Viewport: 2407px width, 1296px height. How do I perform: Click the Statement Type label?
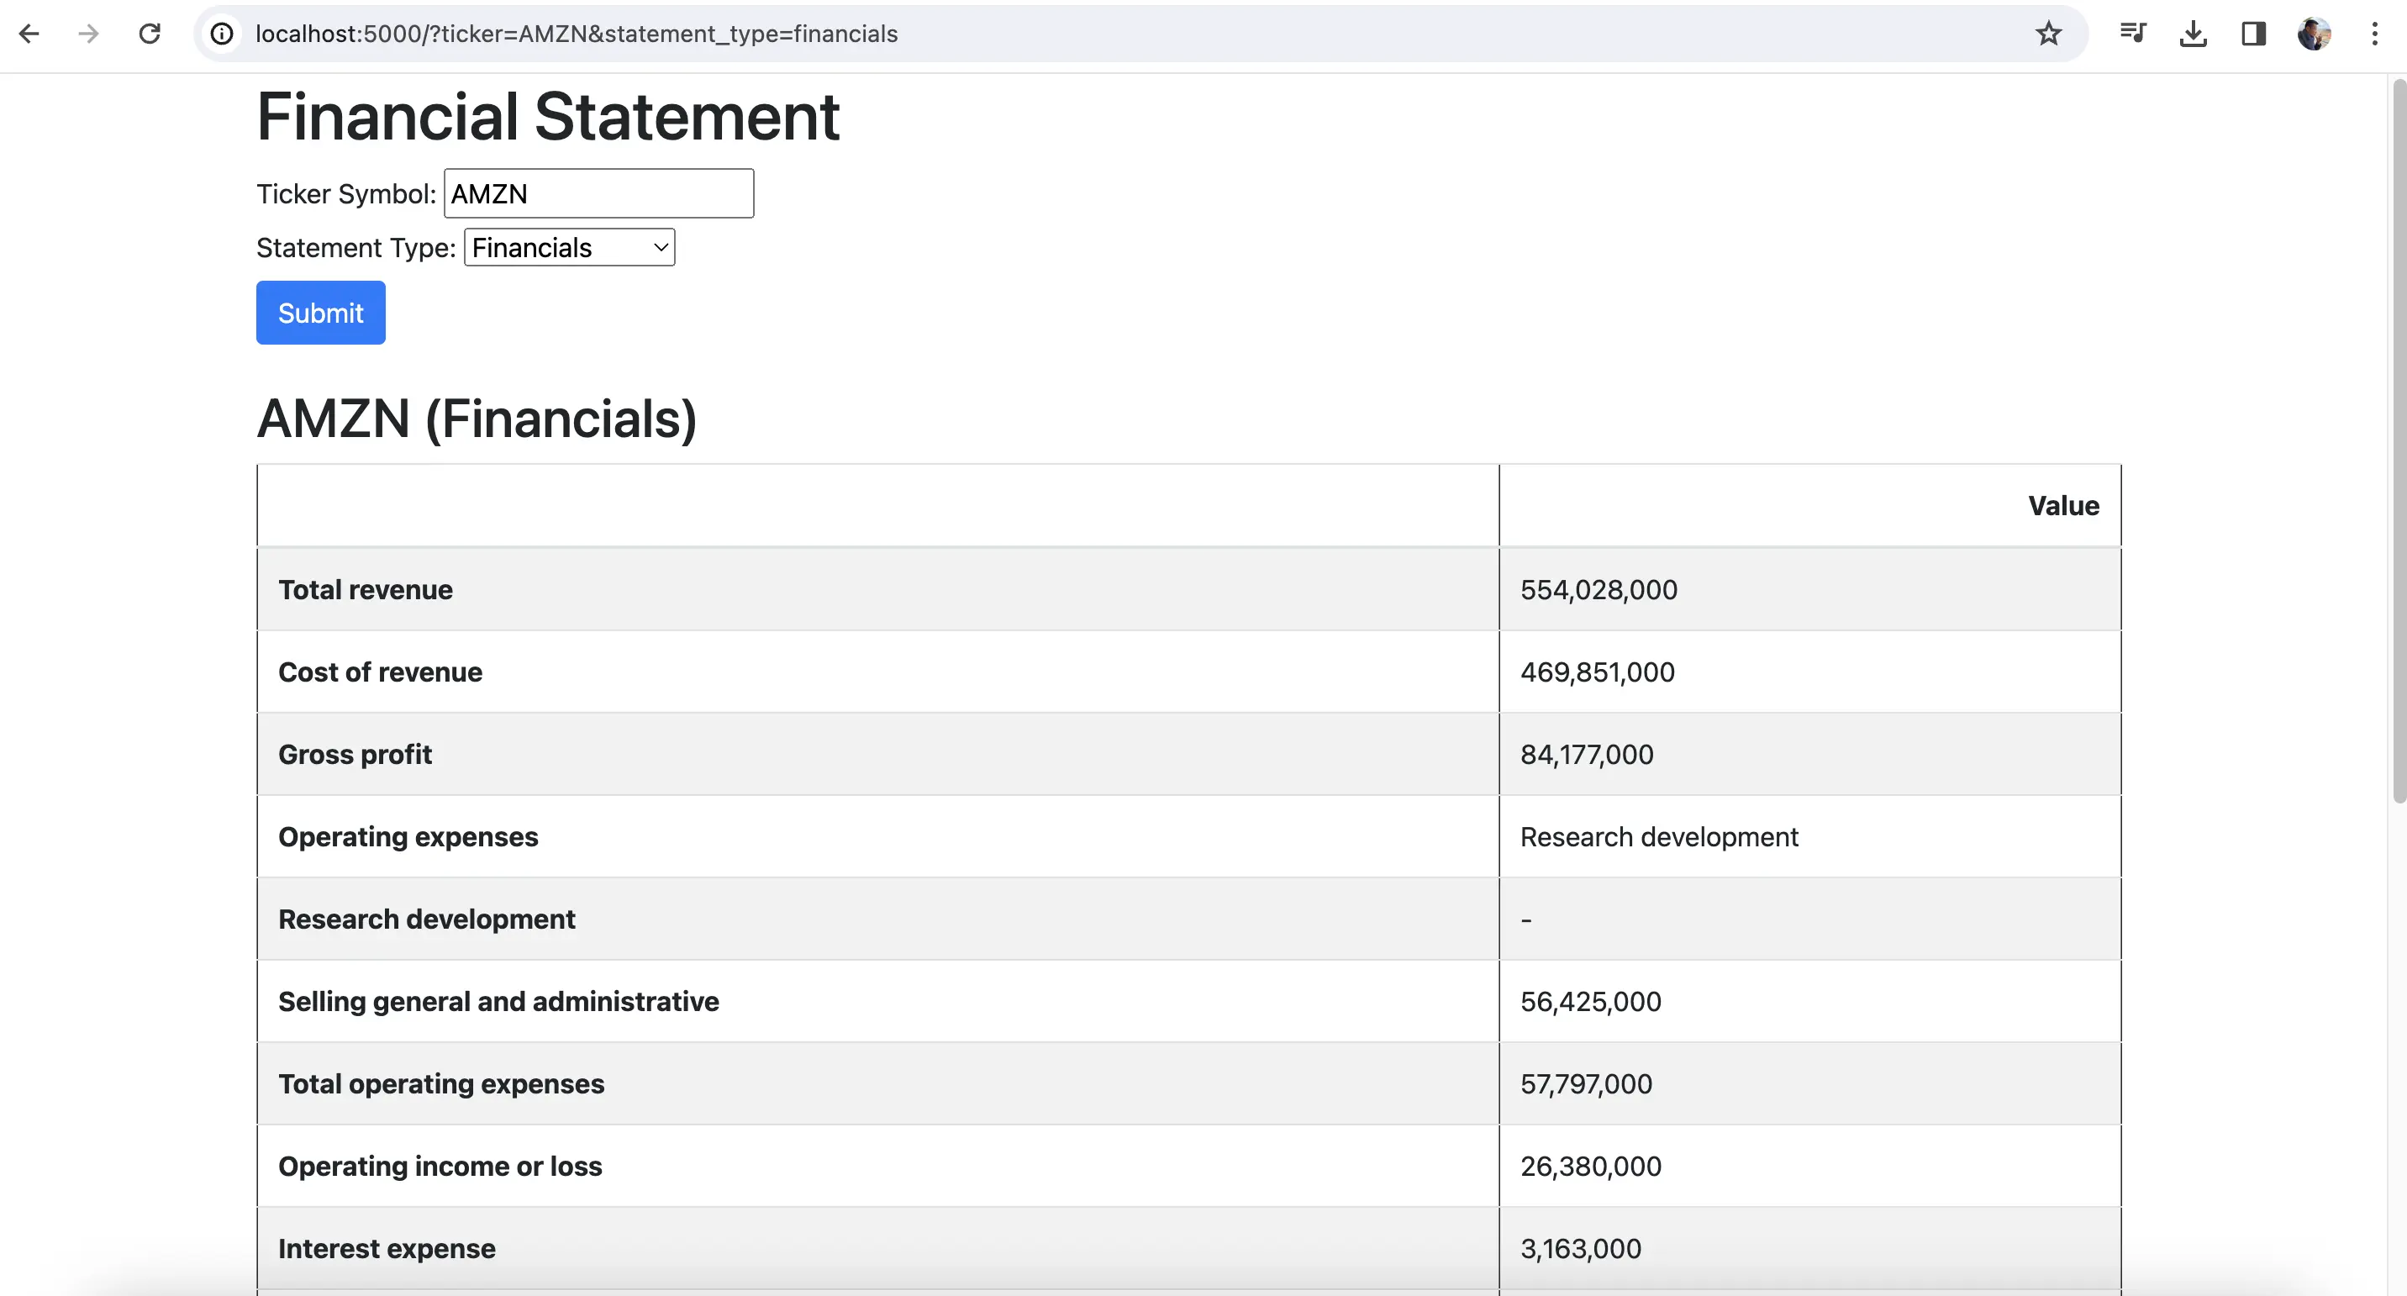356,248
